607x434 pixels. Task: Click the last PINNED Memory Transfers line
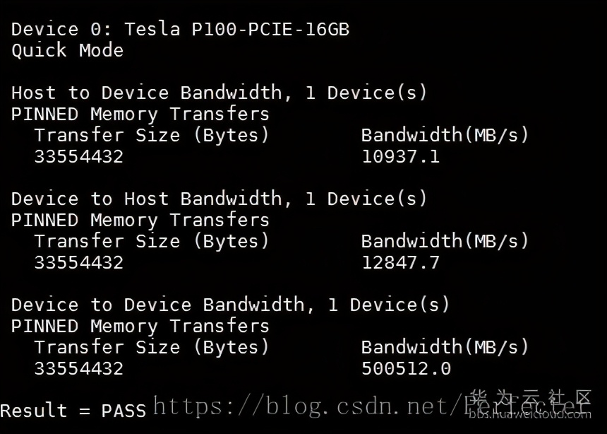point(140,326)
